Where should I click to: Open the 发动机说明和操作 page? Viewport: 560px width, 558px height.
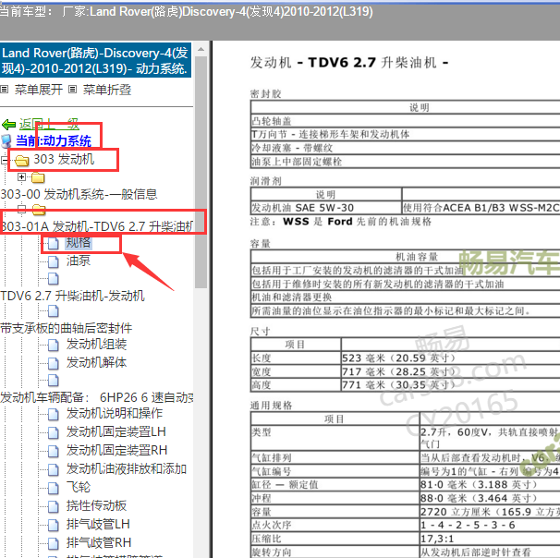115,413
